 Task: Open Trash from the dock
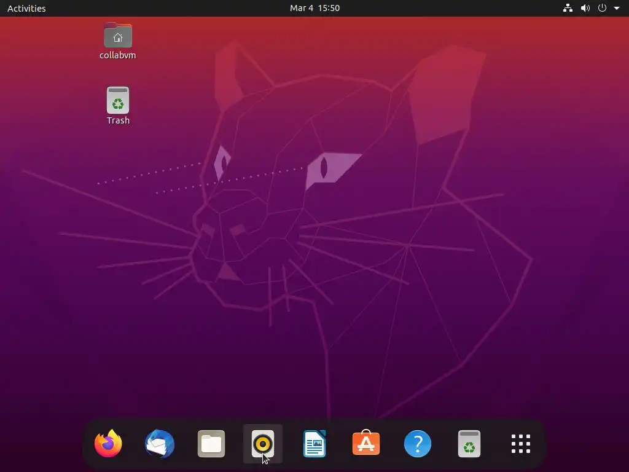469,444
